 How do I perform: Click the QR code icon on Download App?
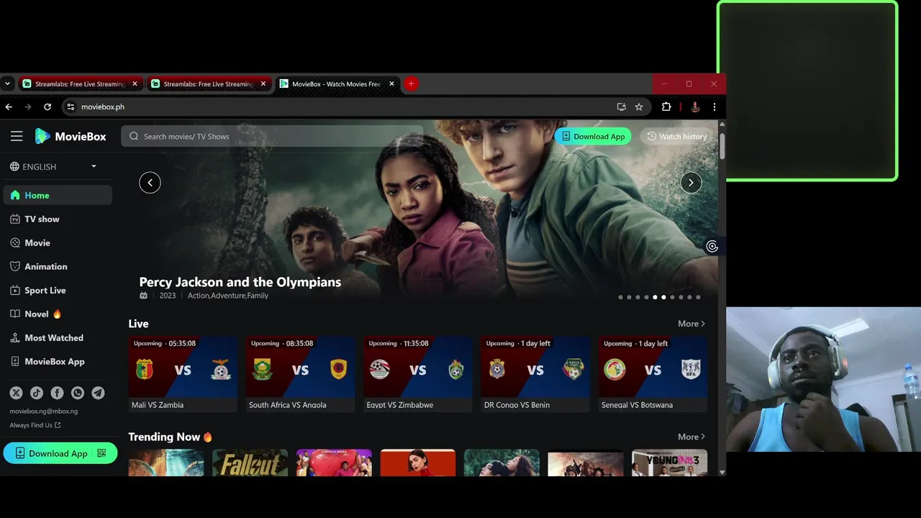tap(101, 453)
